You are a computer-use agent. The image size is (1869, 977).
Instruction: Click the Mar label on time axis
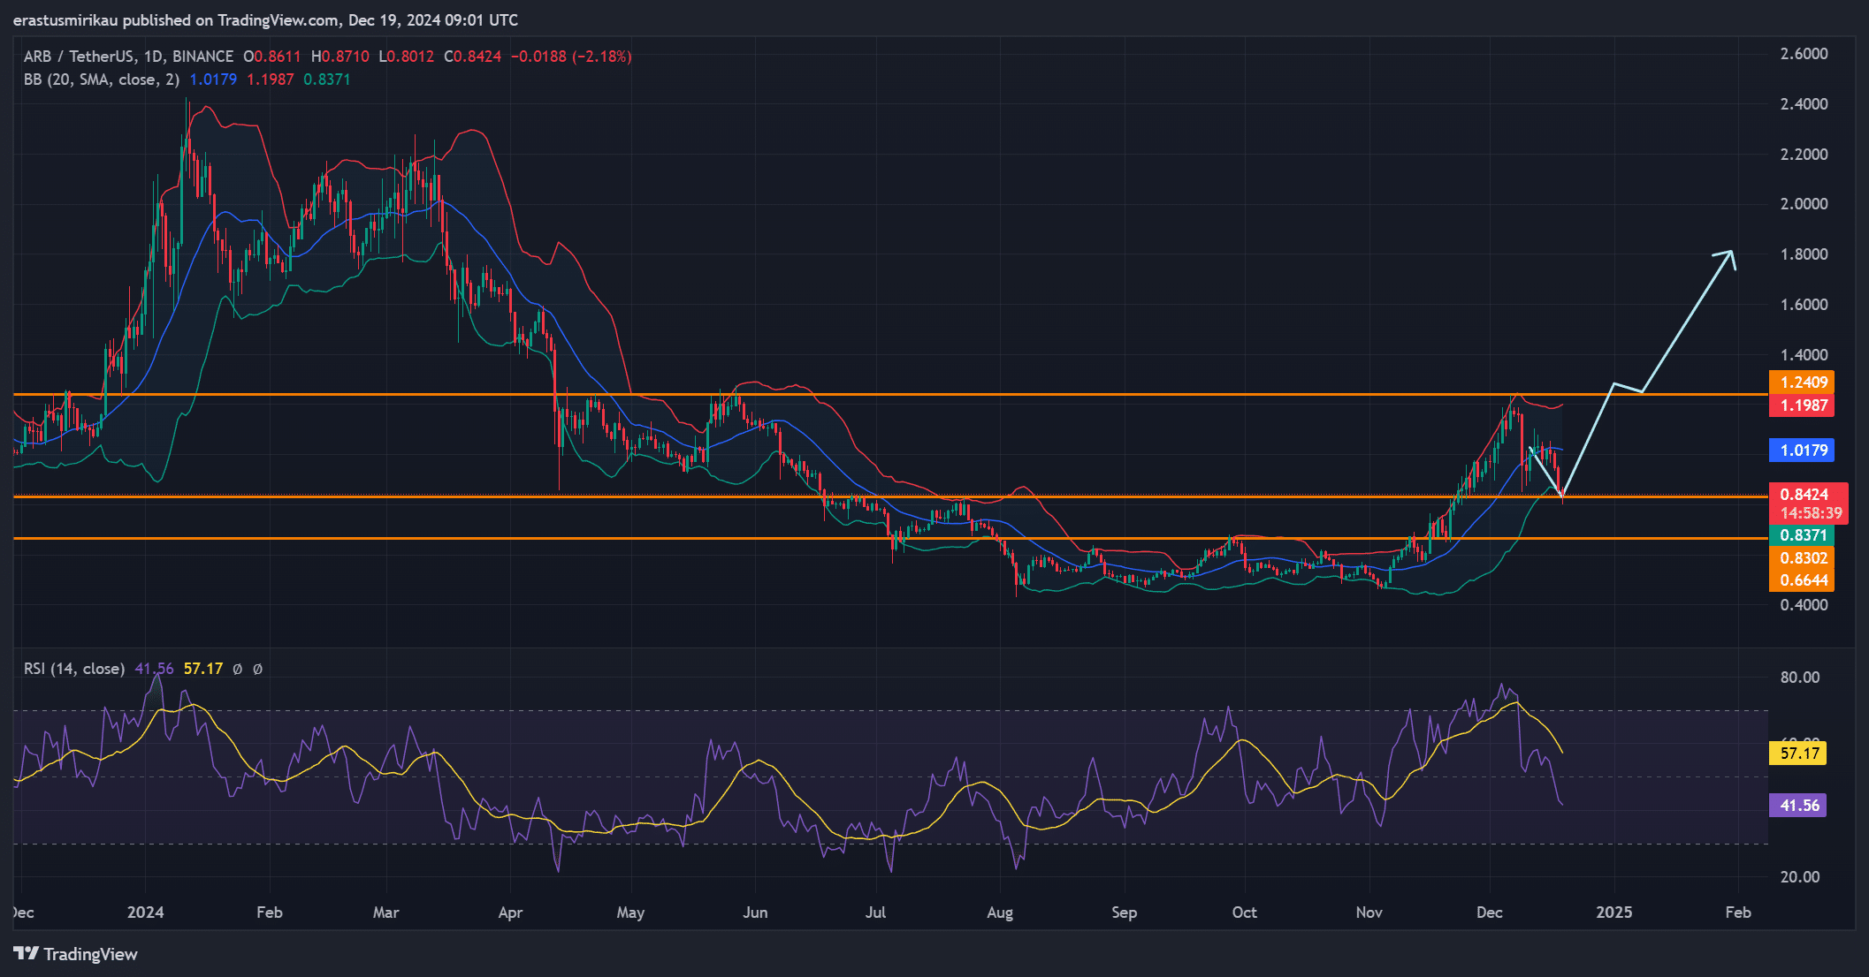click(x=386, y=913)
